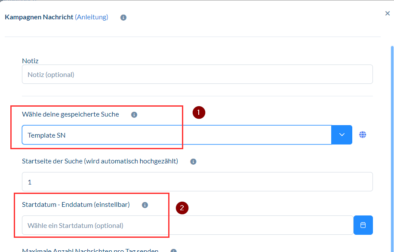Click the red number 1 badge
Image resolution: width=394 pixels, height=252 pixels.
click(198, 113)
